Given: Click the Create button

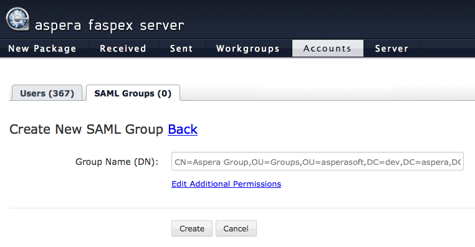Looking at the screenshot, I should pos(192,228).
